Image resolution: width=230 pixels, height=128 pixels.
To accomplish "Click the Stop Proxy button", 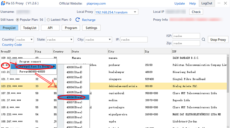I will [x=218, y=40].
